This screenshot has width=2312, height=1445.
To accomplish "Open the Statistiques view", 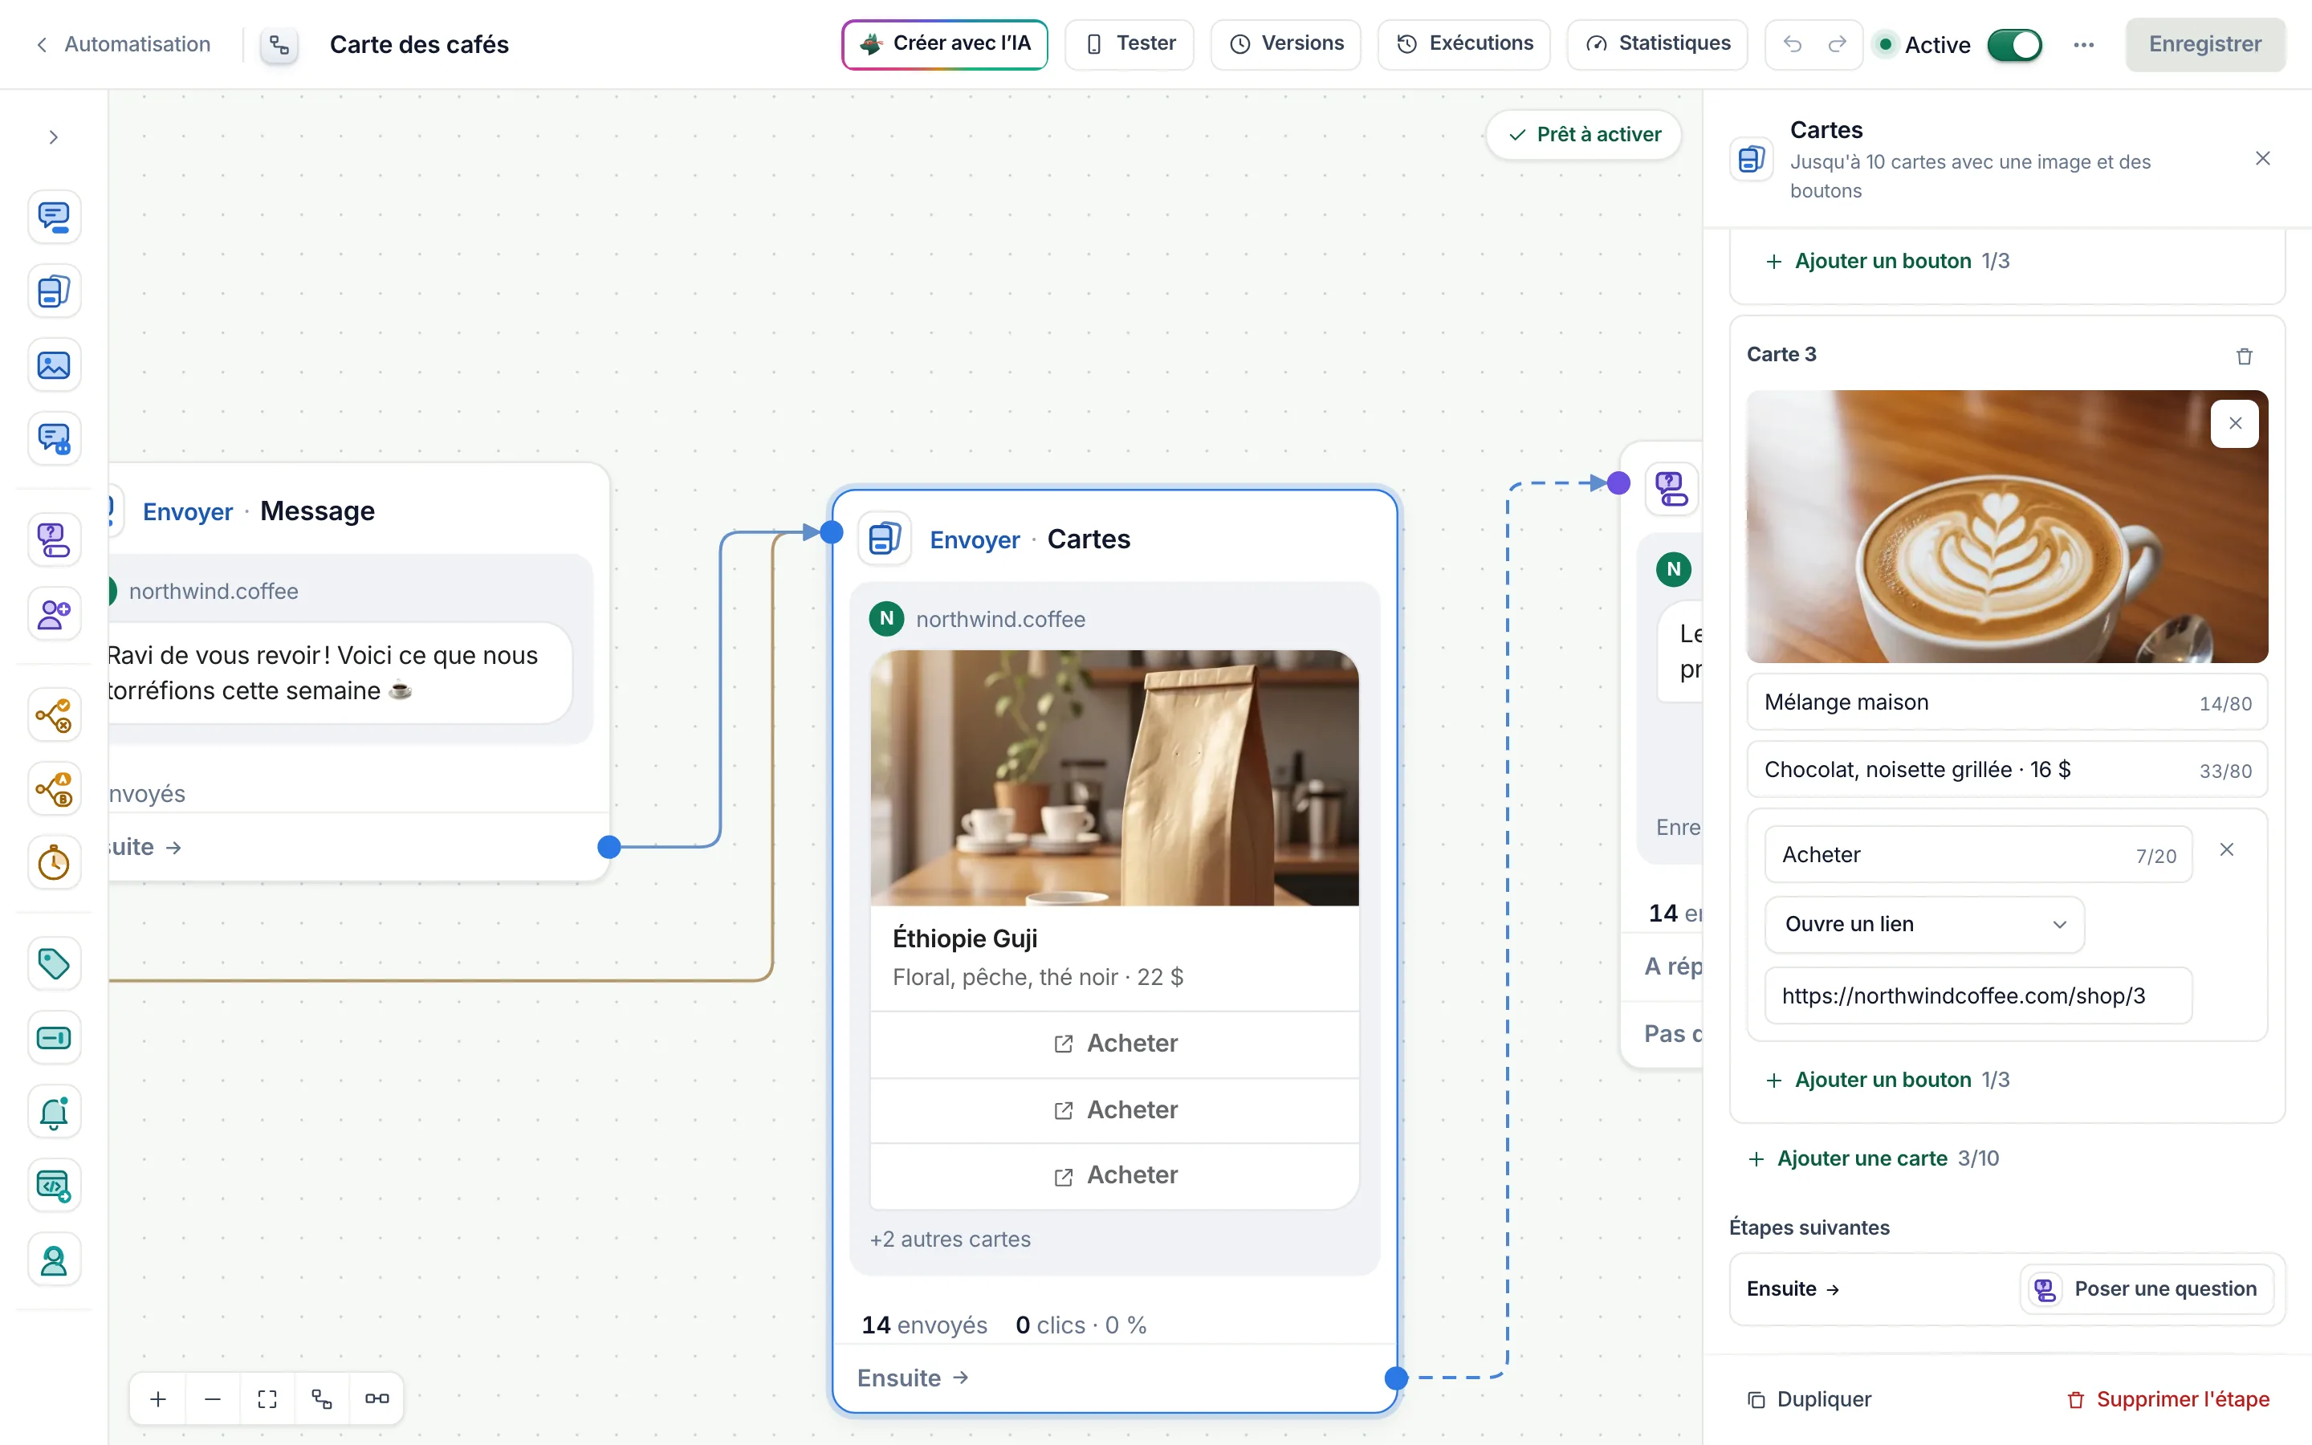I will (x=1658, y=45).
